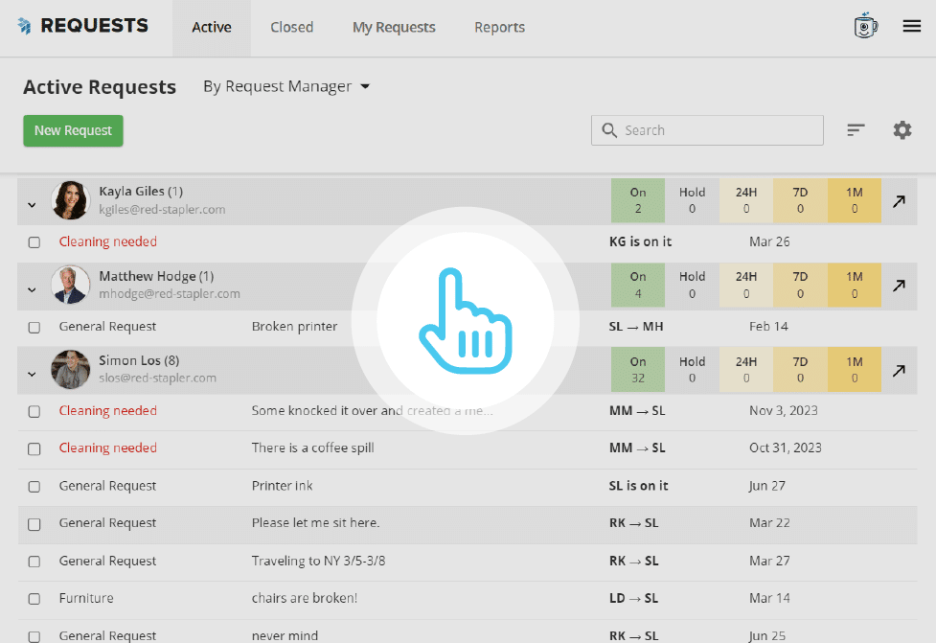Click the New Request button
This screenshot has width=936, height=643.
point(73,130)
